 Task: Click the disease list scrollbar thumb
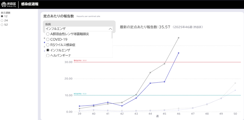(112, 35)
